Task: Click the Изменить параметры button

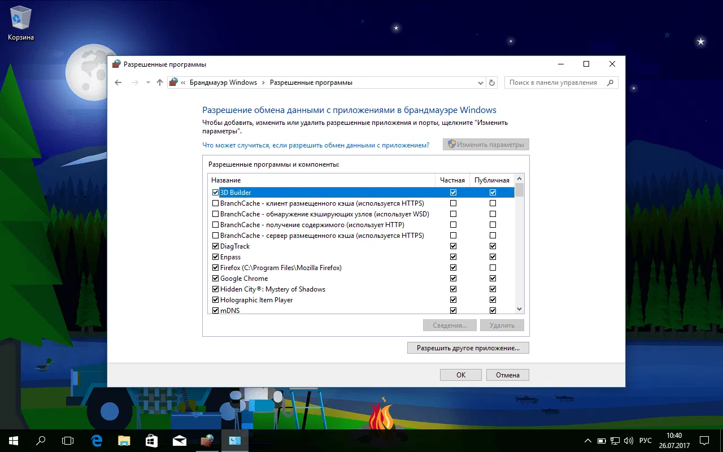Action: click(486, 144)
